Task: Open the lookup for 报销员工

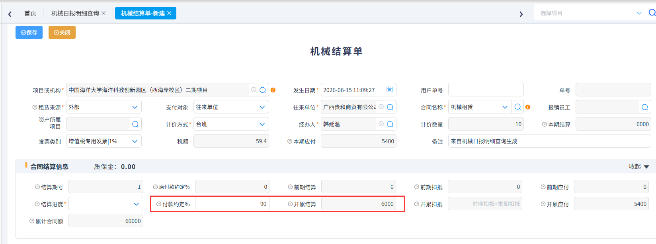Action: pyautogui.click(x=645, y=107)
